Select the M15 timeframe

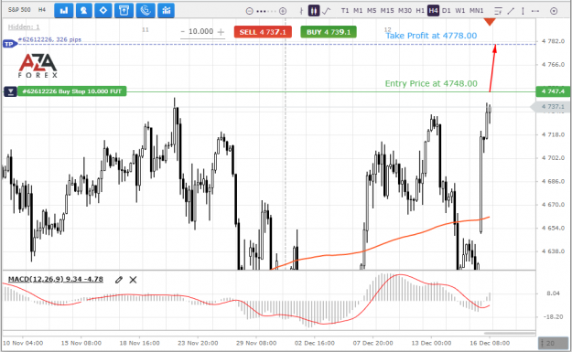pos(387,11)
